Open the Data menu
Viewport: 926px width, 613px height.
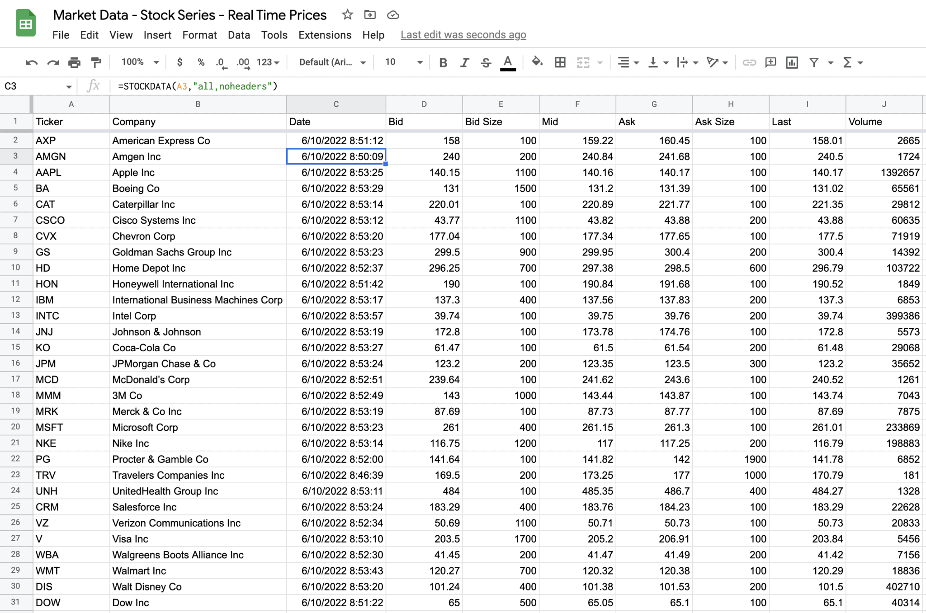(239, 35)
